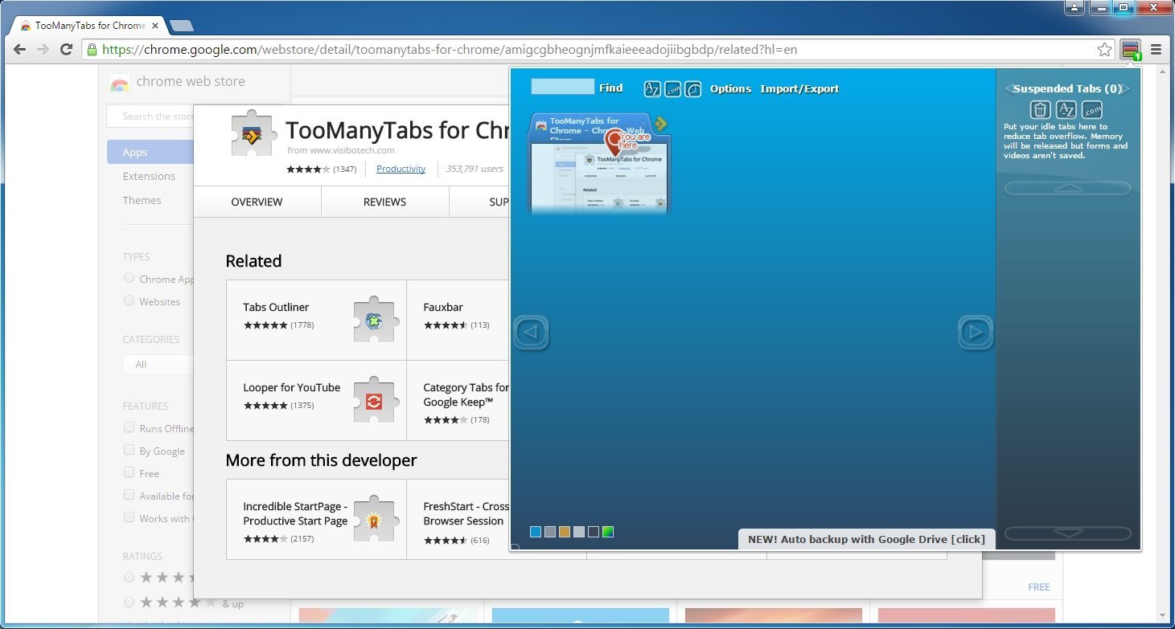Select the five-star rating radio button
Image resolution: width=1175 pixels, height=629 pixels.
(x=129, y=577)
